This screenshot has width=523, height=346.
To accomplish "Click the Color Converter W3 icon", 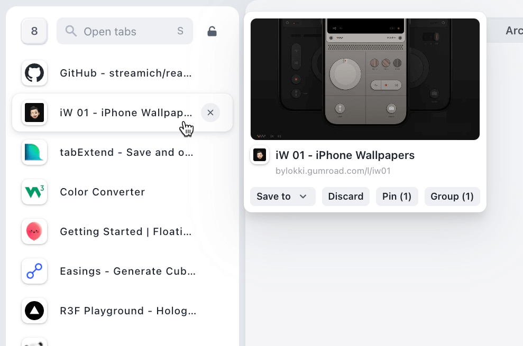I will click(x=34, y=192).
